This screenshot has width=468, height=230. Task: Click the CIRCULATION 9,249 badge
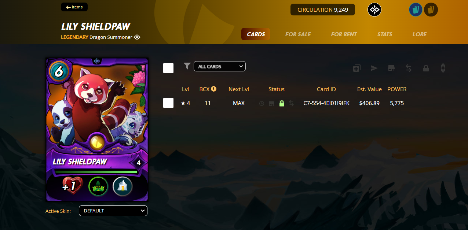pos(323,10)
